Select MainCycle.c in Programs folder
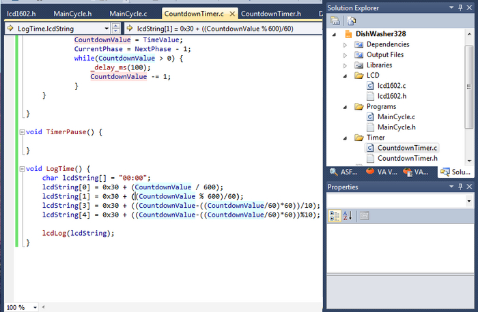Screen dimensions: 478x312 [395, 116]
